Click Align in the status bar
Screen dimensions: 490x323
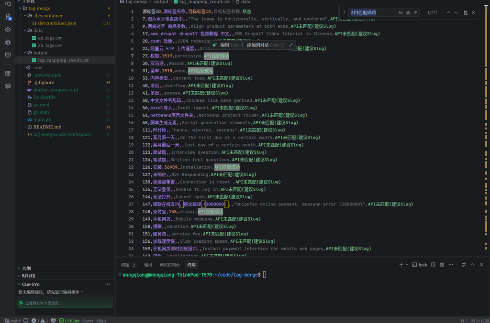(101, 321)
